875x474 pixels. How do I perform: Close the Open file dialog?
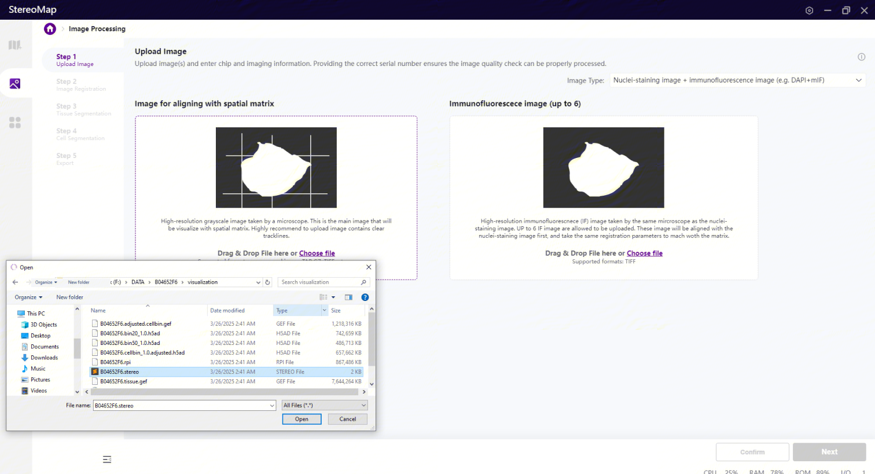[369, 267]
